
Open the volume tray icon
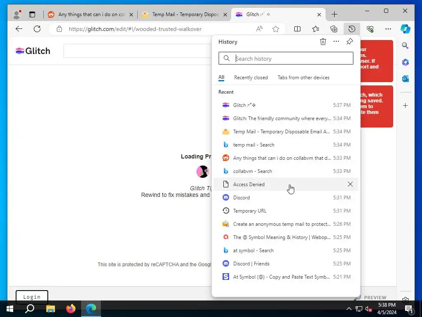coord(368,309)
